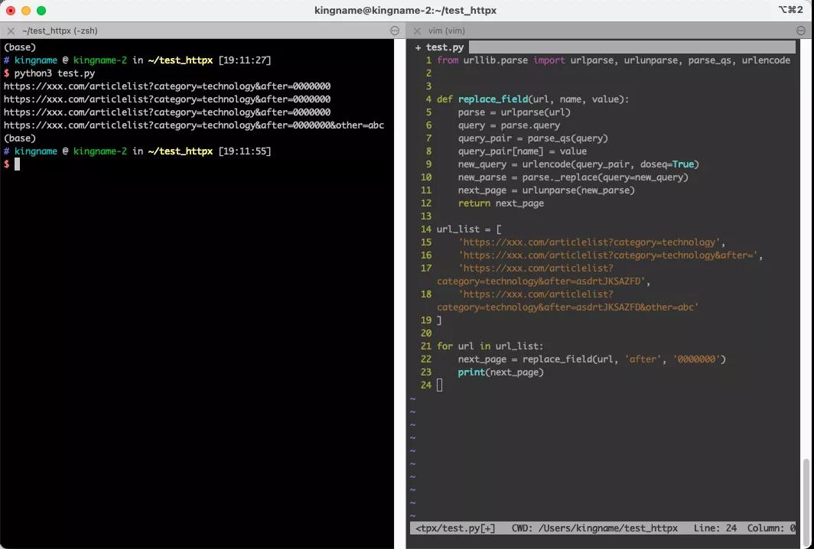Click 'Line: 24' in vim status line

click(x=715, y=528)
